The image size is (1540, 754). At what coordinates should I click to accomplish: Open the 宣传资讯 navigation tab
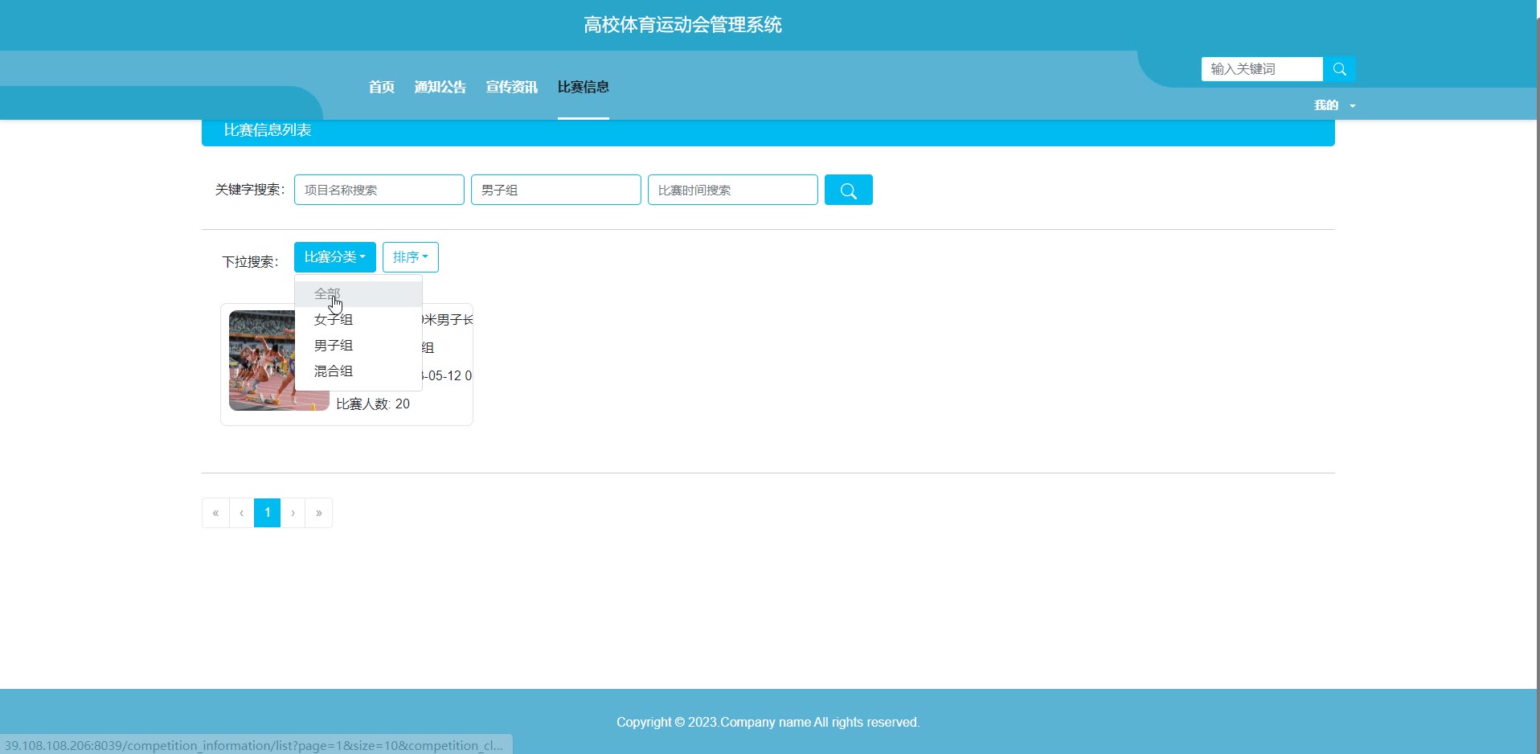(x=511, y=87)
